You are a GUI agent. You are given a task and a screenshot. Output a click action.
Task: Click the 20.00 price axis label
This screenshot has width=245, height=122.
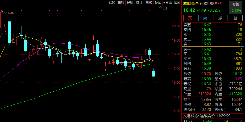point(176,26)
